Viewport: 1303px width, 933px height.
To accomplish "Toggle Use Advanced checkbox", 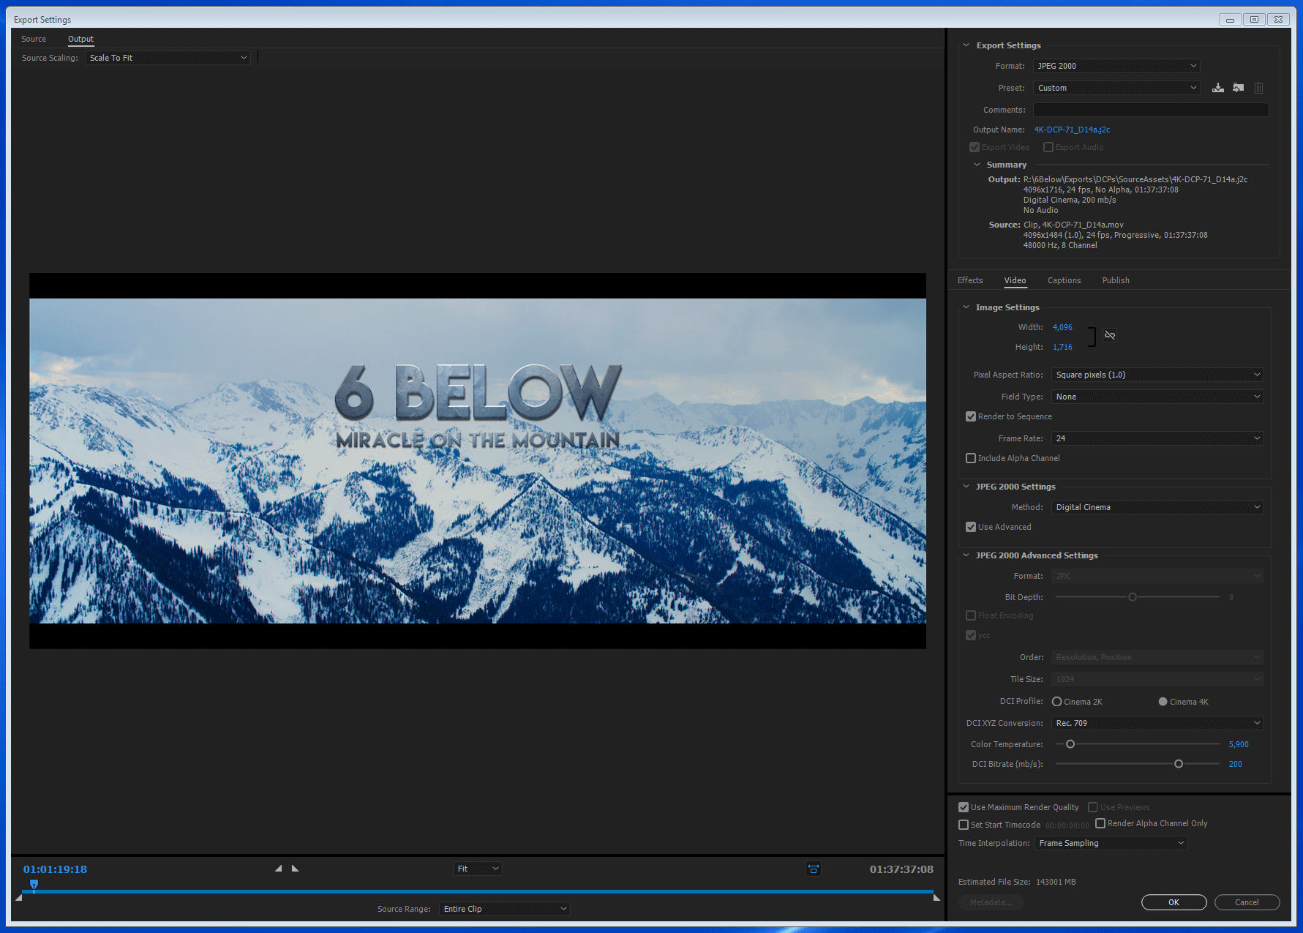I will tap(971, 527).
